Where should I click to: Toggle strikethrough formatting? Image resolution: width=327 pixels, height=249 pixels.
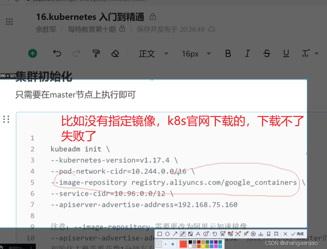(267, 54)
